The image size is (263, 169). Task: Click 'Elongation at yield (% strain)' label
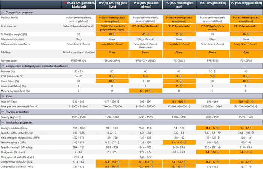click(17, 157)
